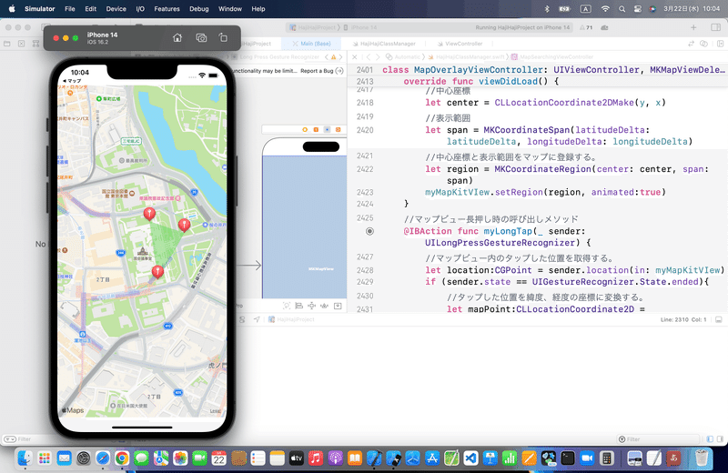
Task: Click the Update Frames canvas icon
Action: pos(287,306)
